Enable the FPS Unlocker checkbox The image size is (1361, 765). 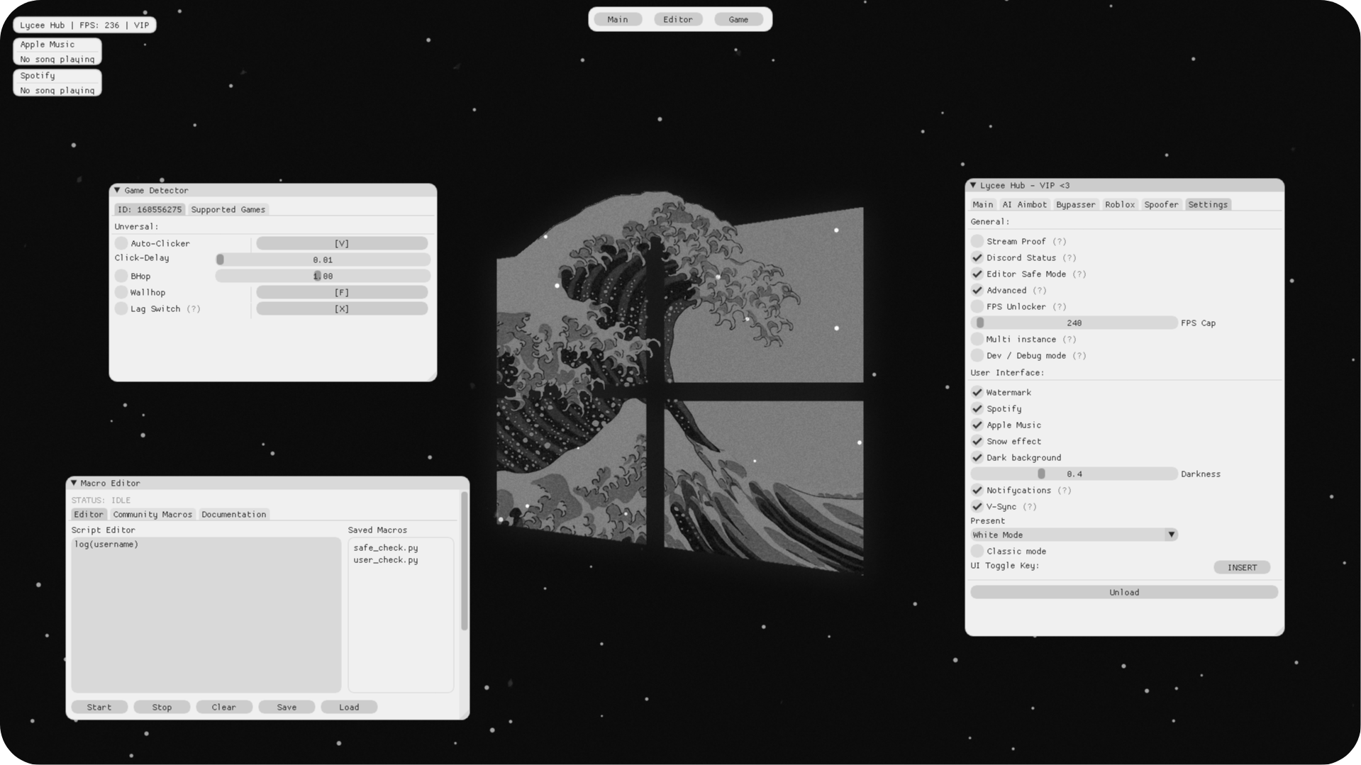[977, 306]
